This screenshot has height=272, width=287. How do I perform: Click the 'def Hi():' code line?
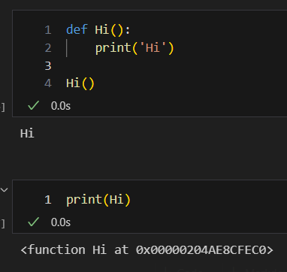pos(98,30)
